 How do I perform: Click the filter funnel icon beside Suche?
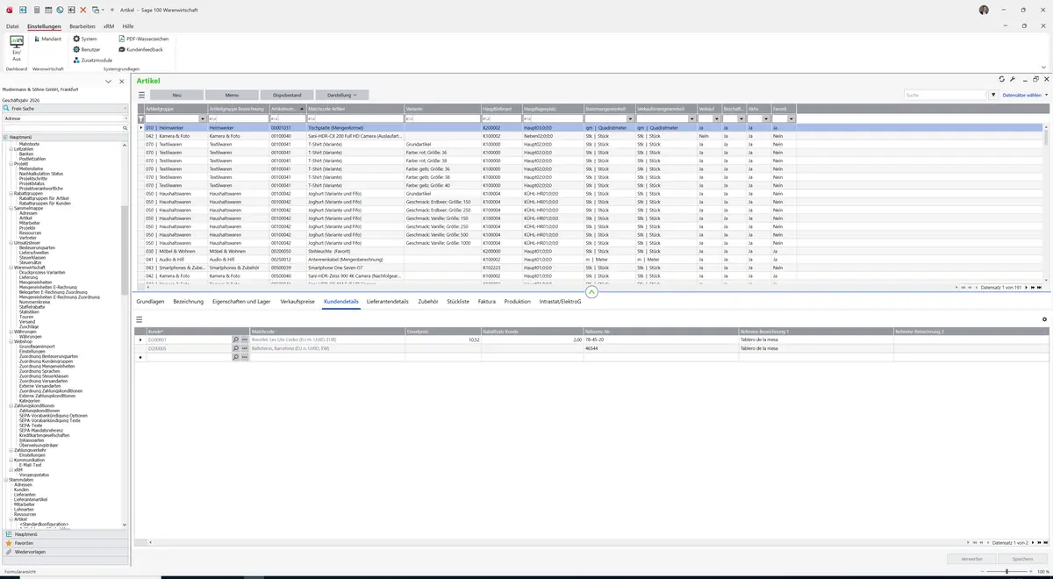pyautogui.click(x=993, y=95)
